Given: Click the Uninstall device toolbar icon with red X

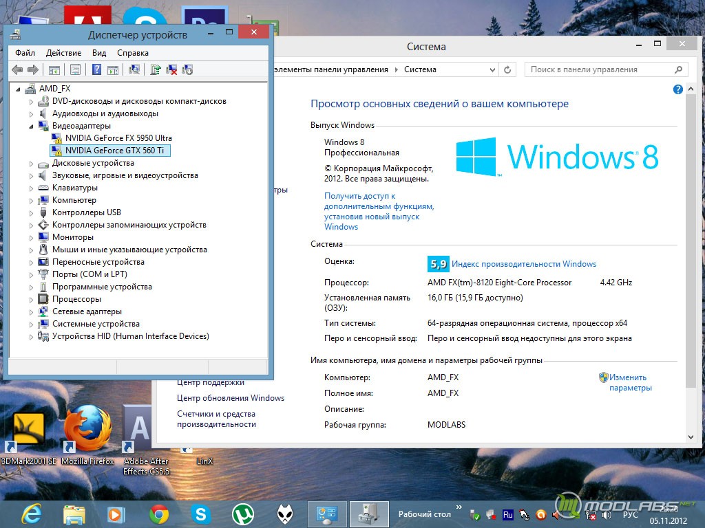Looking at the screenshot, I should click(x=171, y=69).
